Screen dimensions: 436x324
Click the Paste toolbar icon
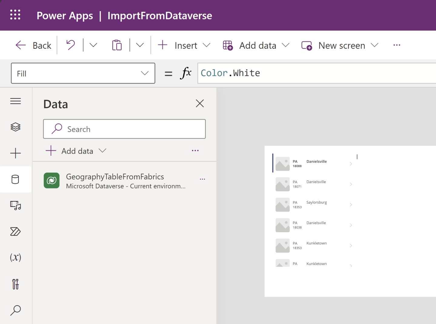point(117,45)
